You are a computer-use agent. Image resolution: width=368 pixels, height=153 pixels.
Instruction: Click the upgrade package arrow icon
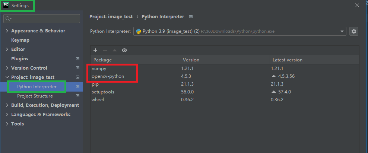115,50
